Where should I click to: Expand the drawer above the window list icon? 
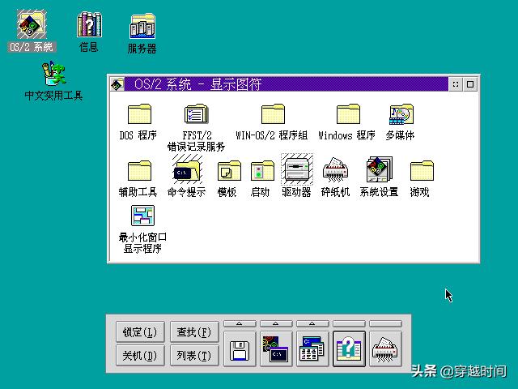pyautogui.click(x=312, y=323)
